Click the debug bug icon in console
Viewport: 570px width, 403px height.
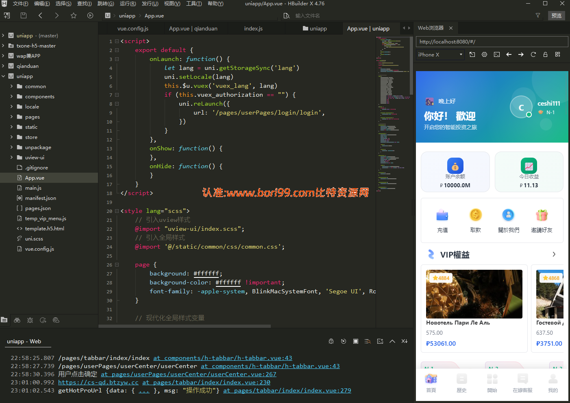point(331,341)
